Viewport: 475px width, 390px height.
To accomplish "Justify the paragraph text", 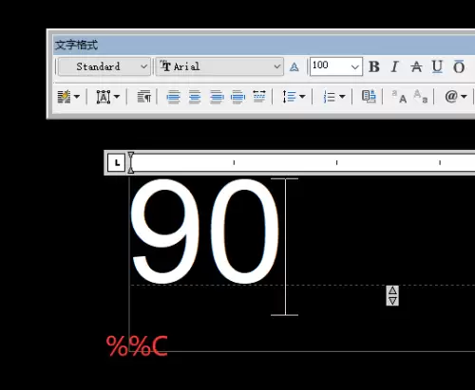I will [238, 97].
